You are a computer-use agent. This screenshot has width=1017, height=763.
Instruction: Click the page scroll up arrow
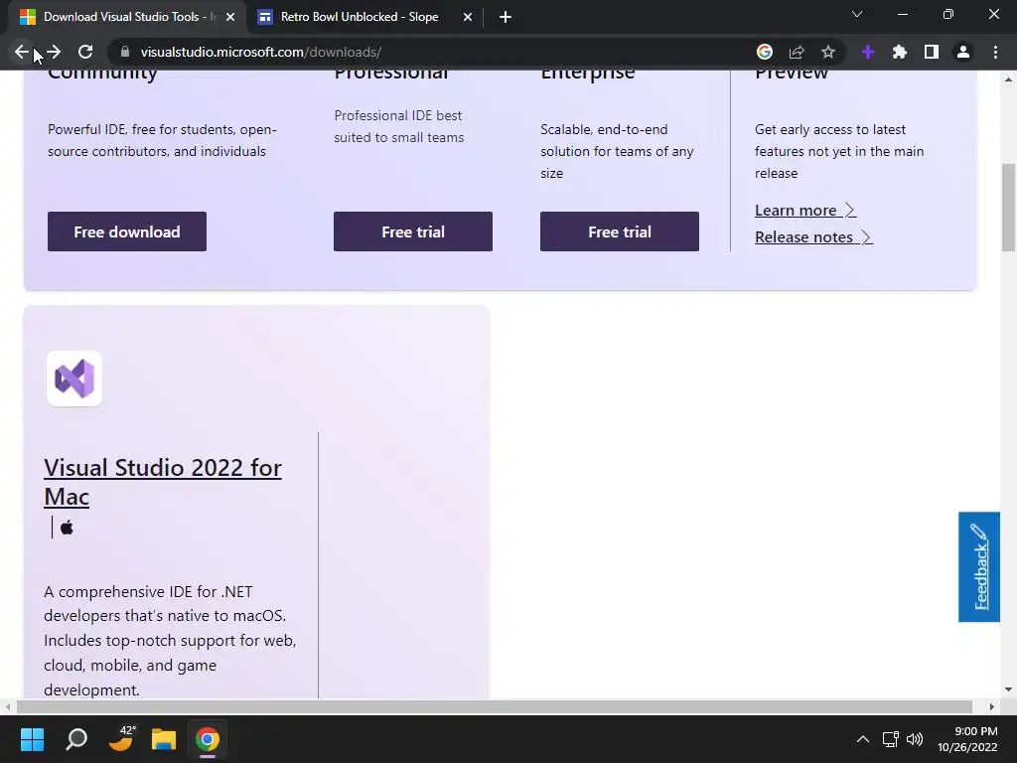tap(1008, 79)
